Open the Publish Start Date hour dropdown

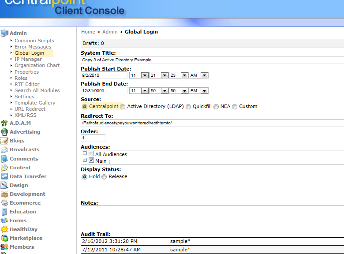[144, 75]
